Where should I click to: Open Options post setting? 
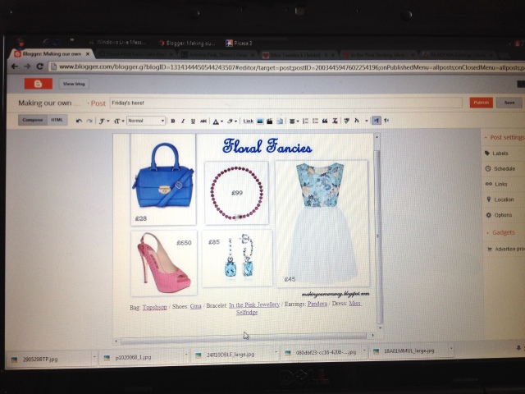tap(500, 215)
